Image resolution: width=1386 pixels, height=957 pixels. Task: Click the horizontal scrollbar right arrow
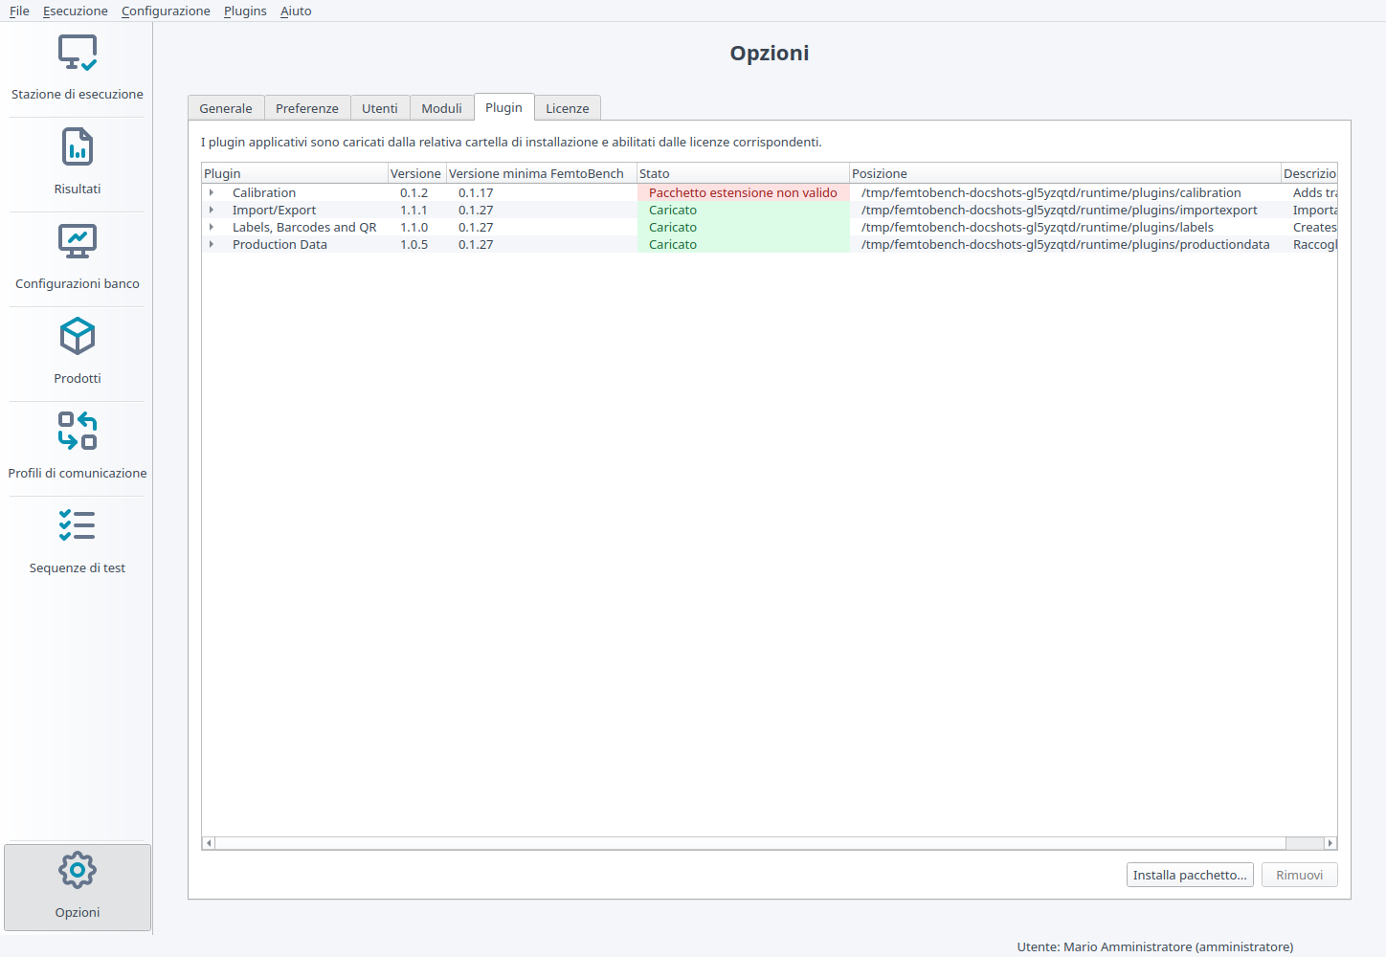pyautogui.click(x=1330, y=843)
